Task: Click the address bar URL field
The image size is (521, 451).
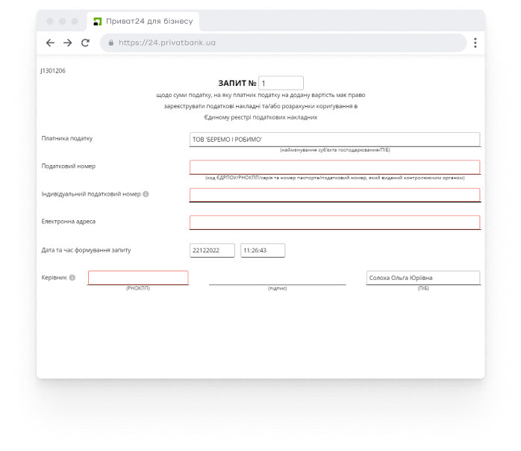Action: click(284, 43)
